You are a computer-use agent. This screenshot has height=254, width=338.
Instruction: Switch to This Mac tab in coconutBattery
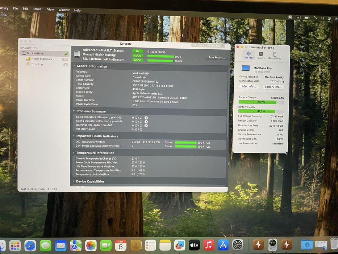249,55
